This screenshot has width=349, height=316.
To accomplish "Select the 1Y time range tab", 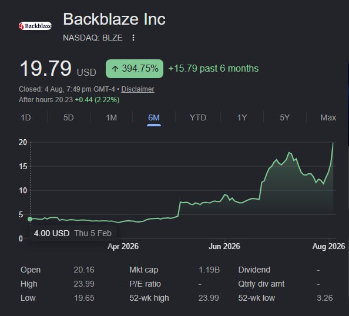I will 242,117.
